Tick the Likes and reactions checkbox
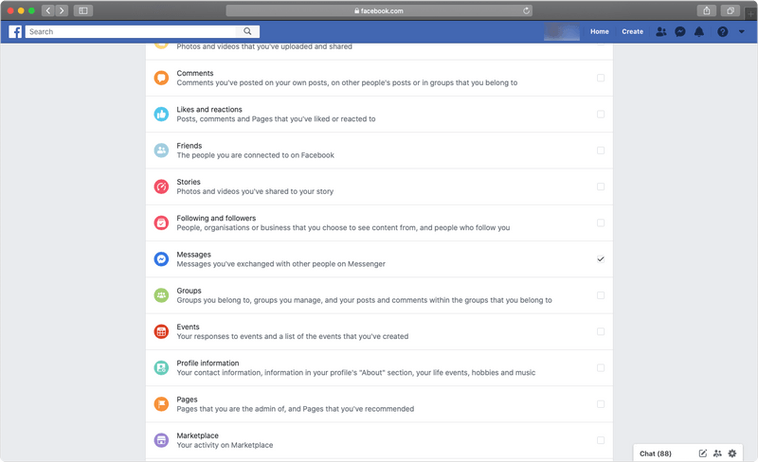This screenshot has width=758, height=462. click(601, 114)
